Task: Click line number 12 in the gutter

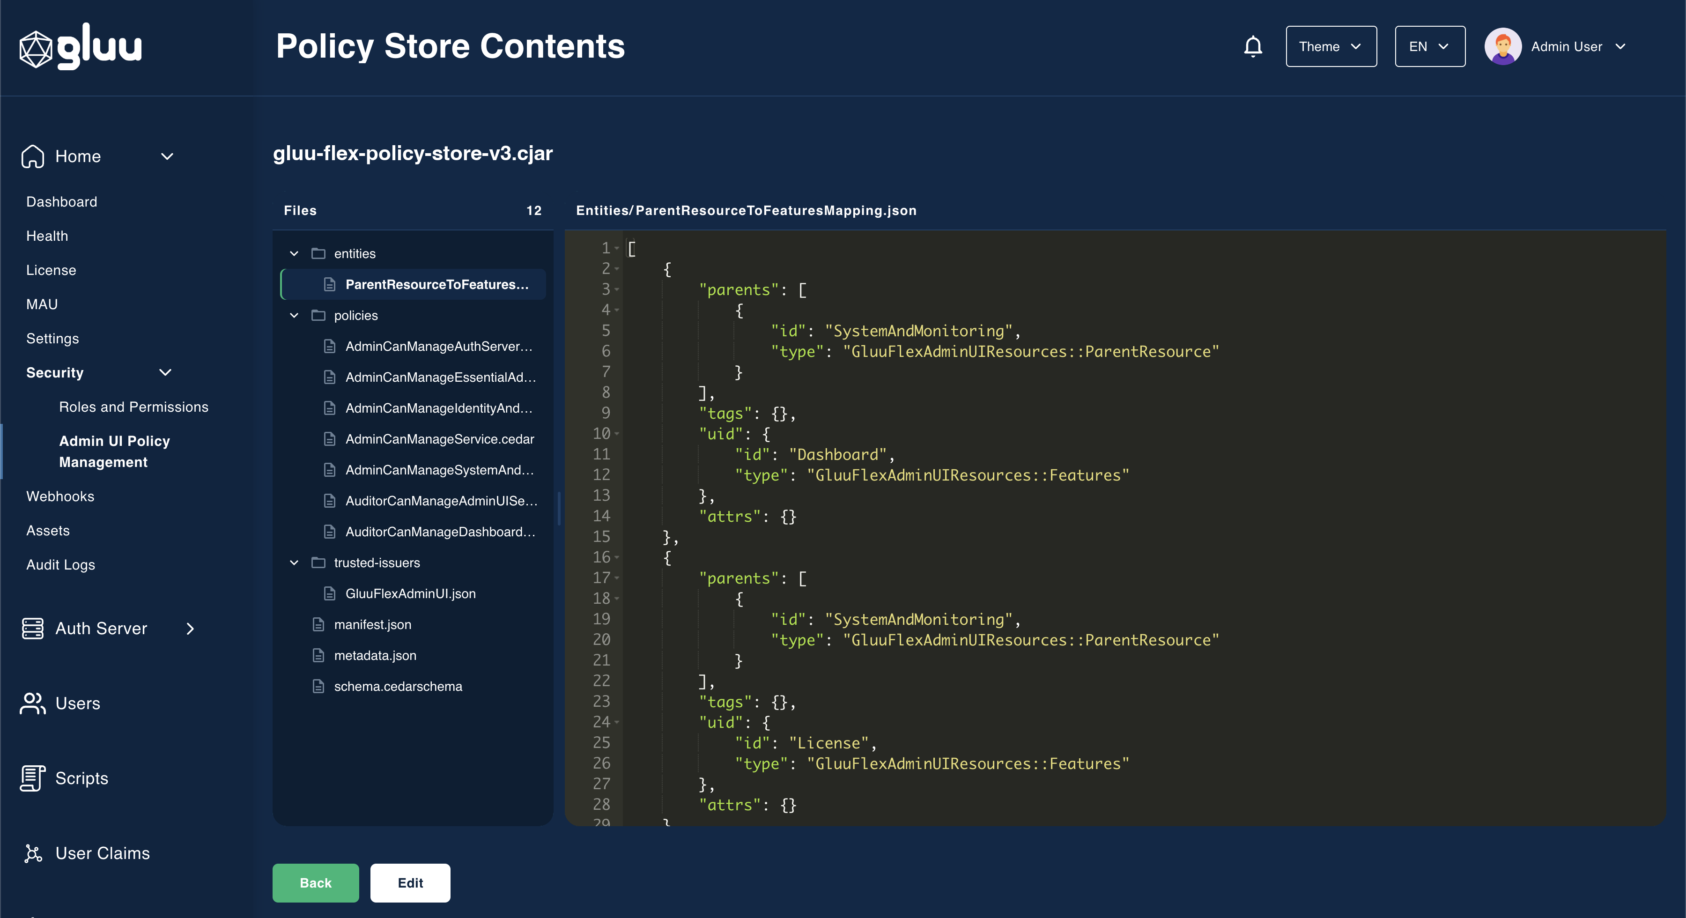Action: click(601, 475)
